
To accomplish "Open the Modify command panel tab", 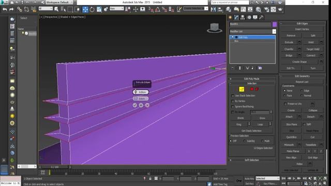I will (236, 18).
